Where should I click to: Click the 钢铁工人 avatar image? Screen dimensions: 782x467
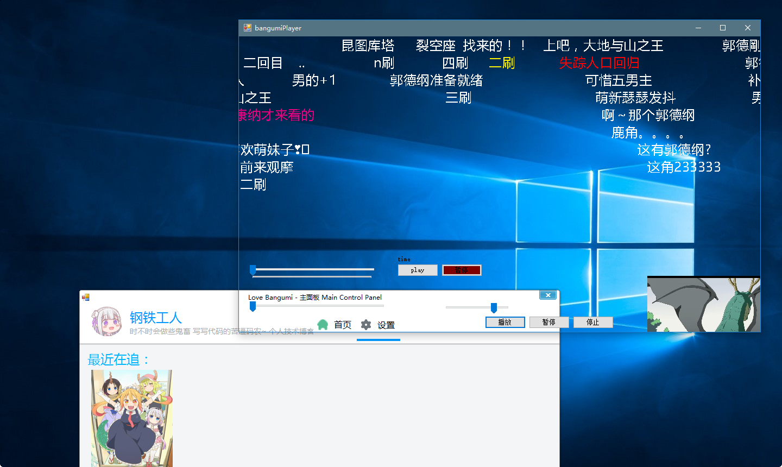tap(106, 321)
